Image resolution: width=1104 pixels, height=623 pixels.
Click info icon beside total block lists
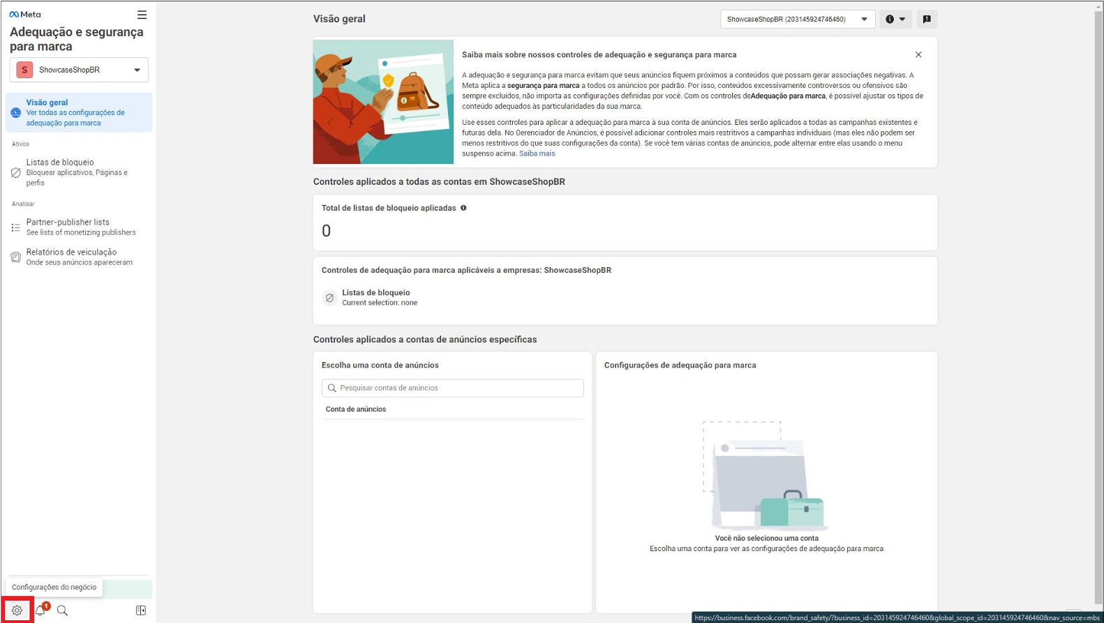[463, 208]
